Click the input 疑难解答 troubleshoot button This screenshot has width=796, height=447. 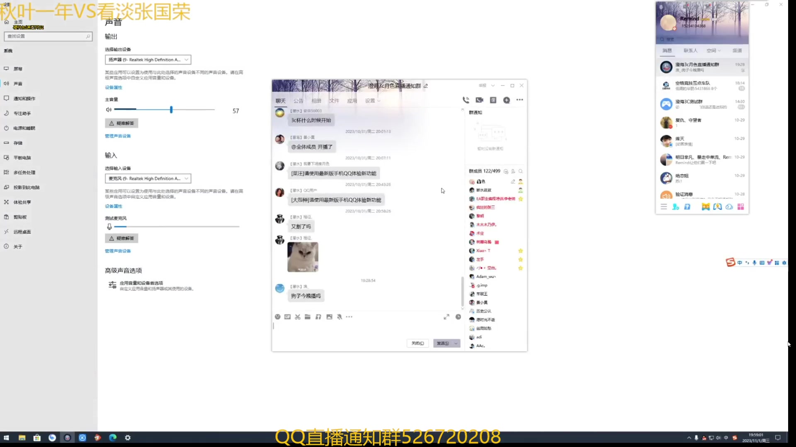[121, 238]
